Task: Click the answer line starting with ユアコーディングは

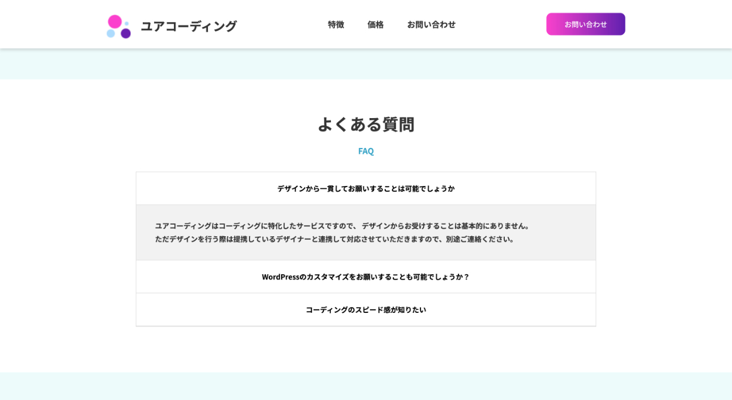Action: [x=342, y=226]
